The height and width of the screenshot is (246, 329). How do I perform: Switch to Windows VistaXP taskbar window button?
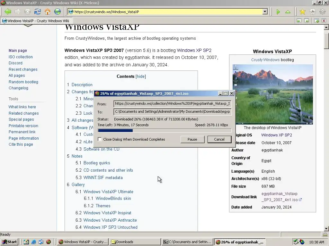tap(83, 242)
